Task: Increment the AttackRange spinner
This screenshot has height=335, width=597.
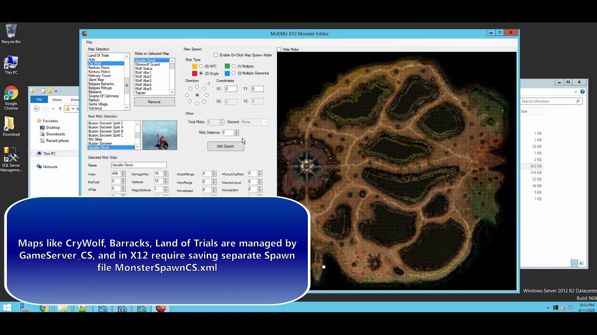Action: click(x=214, y=173)
